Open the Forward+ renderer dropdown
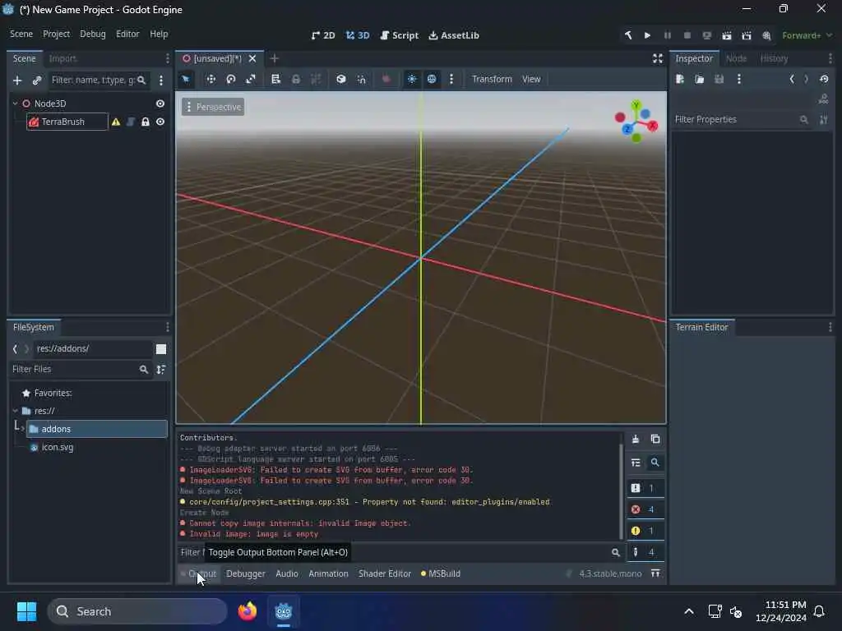This screenshot has width=842, height=631. pos(807,35)
